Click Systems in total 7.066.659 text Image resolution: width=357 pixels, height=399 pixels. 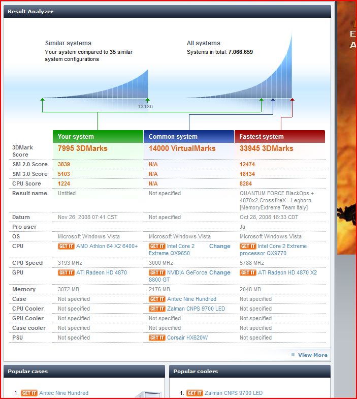coord(220,52)
